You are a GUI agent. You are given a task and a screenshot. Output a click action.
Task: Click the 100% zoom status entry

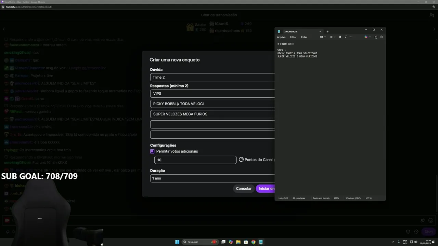tap(336, 198)
